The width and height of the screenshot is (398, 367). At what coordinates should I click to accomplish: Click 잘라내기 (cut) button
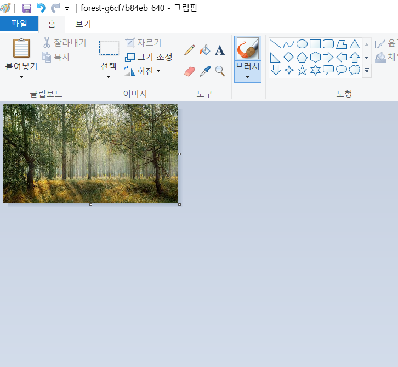point(65,42)
